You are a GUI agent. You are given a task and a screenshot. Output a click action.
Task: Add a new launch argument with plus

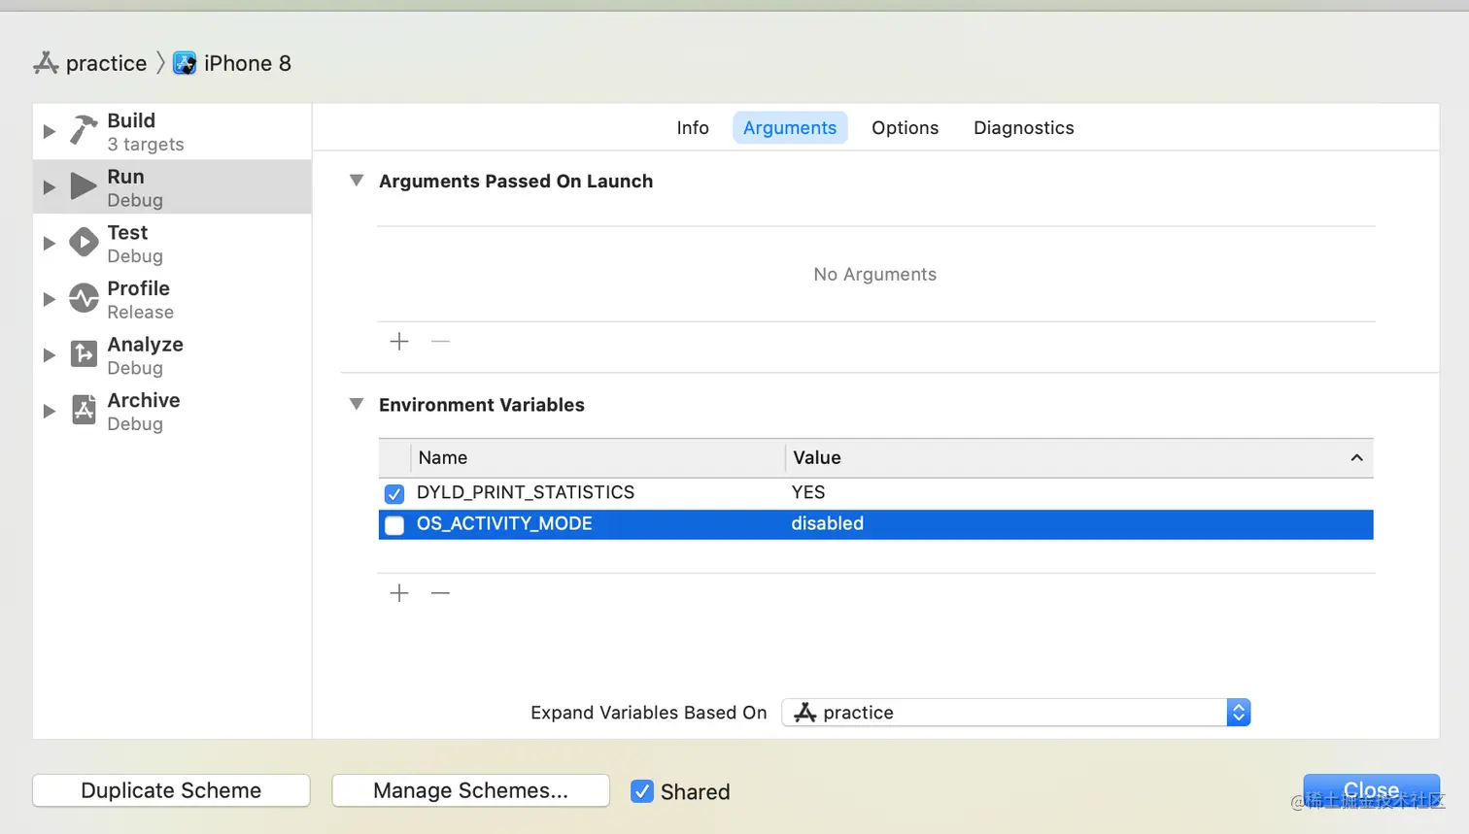(x=399, y=342)
